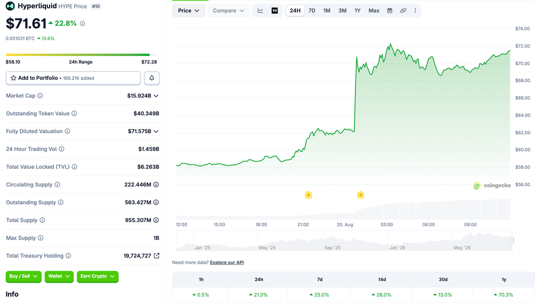Click the $15.924B market cap value

(139, 96)
